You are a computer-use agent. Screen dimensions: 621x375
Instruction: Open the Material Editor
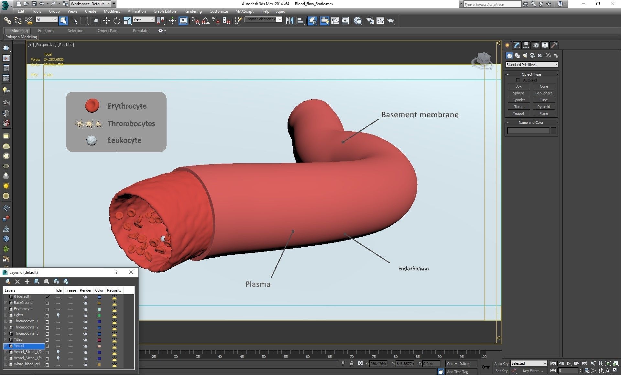point(358,21)
